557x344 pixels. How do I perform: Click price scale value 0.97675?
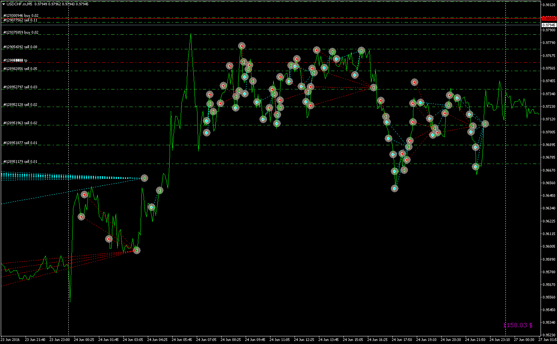(x=549, y=56)
